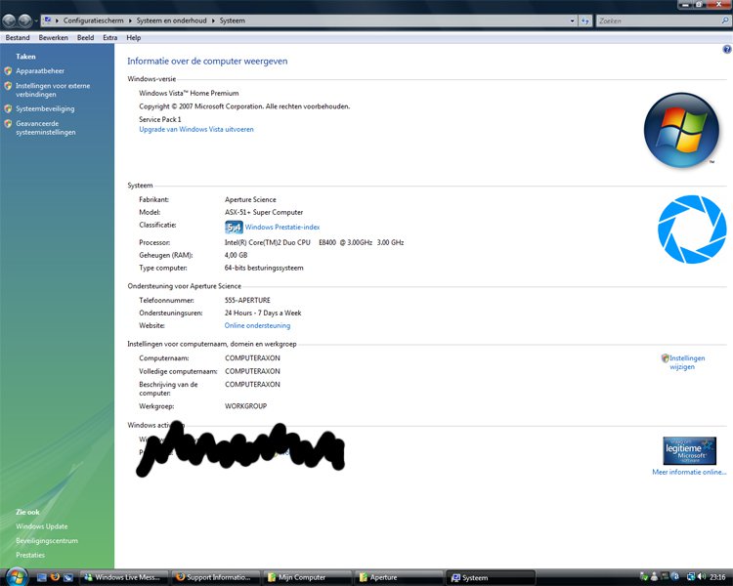
Task: Open the Extra menu
Action: click(110, 38)
